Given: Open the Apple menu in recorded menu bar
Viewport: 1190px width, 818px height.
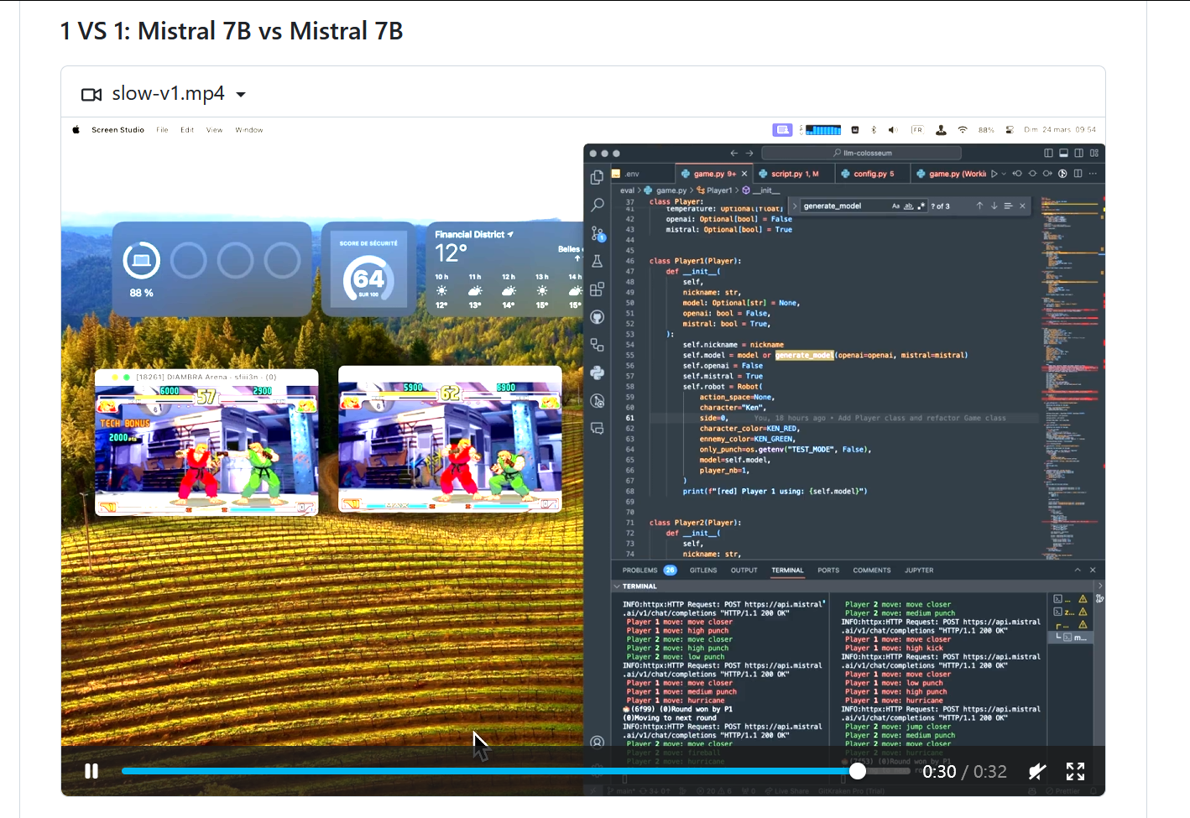Looking at the screenshot, I should (x=76, y=130).
